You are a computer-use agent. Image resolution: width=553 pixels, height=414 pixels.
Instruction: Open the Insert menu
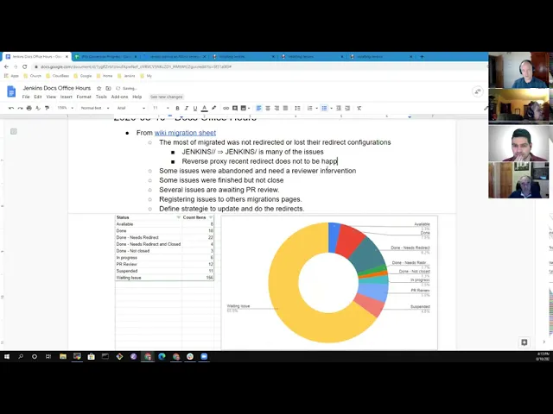(x=66, y=97)
